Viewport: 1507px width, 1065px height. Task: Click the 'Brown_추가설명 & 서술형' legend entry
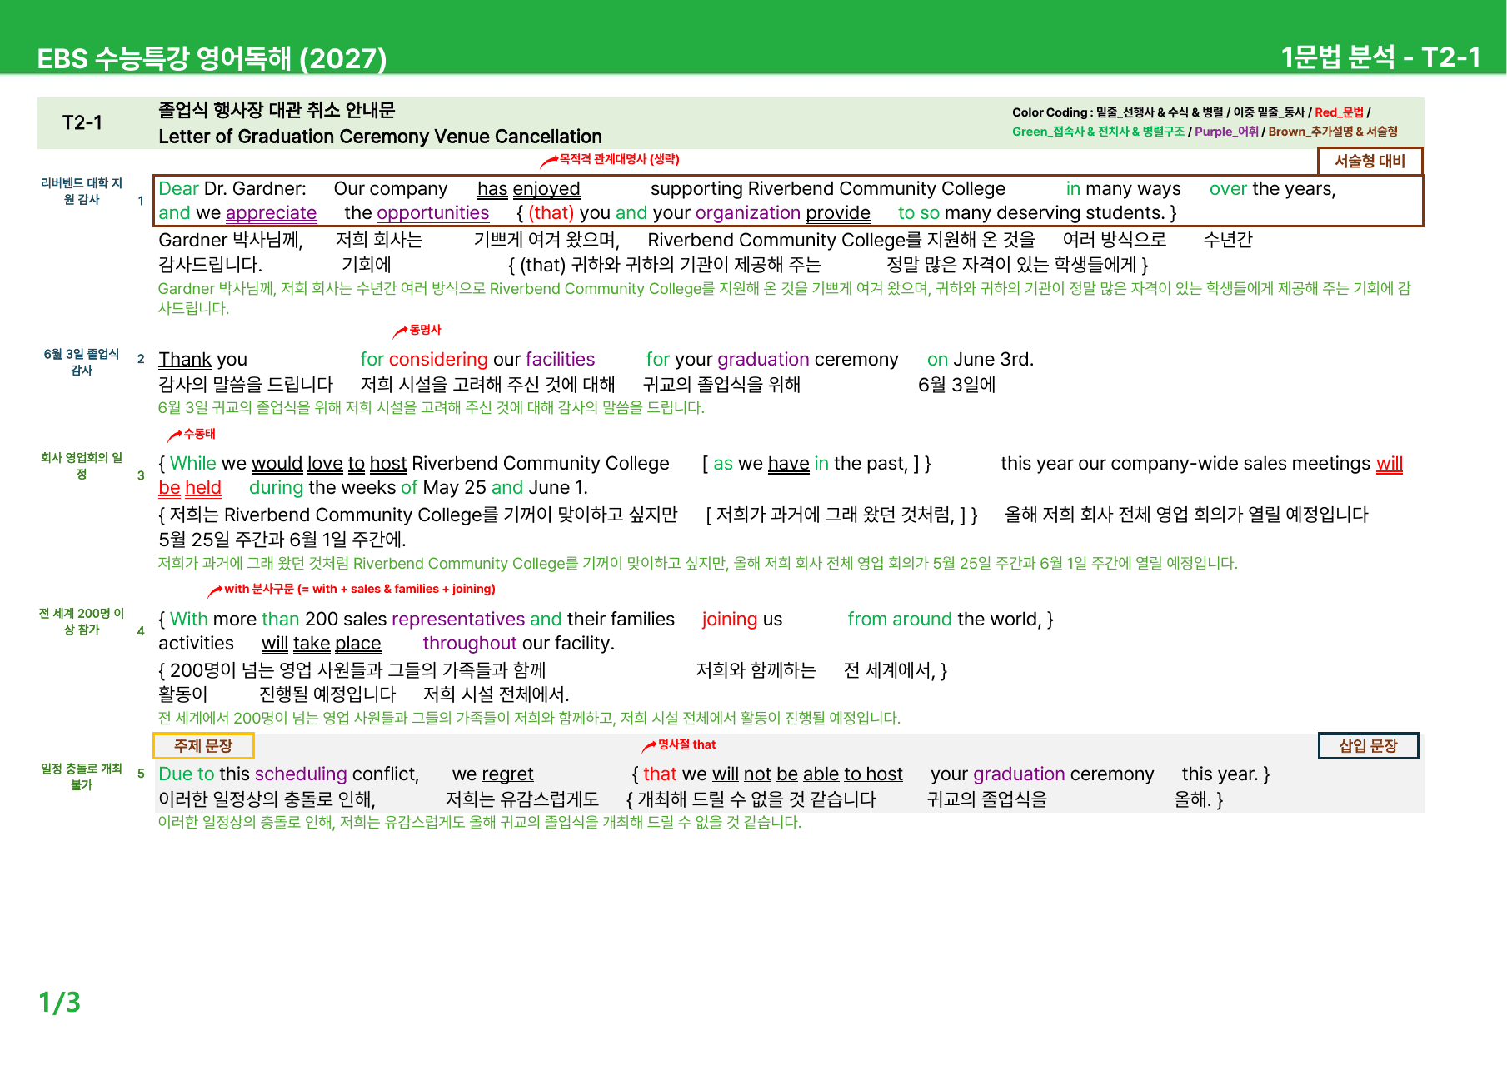(x=1333, y=132)
